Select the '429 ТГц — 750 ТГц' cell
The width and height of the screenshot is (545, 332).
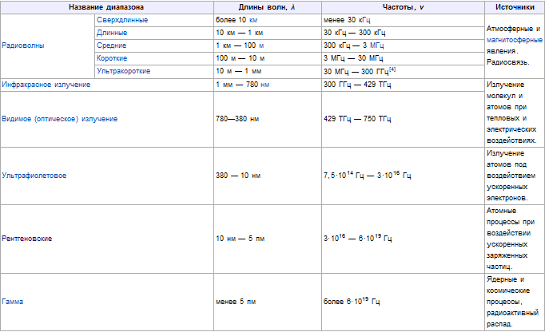(x=403, y=119)
